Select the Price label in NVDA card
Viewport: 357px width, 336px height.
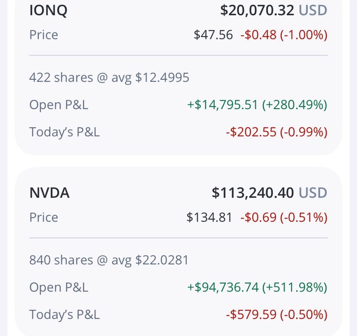[44, 217]
